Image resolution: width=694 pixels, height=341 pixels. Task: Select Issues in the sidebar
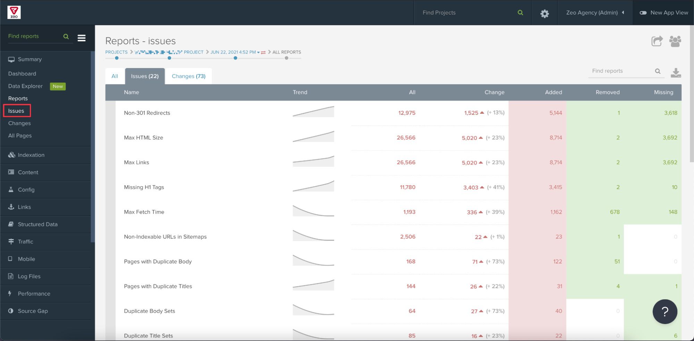pos(16,111)
